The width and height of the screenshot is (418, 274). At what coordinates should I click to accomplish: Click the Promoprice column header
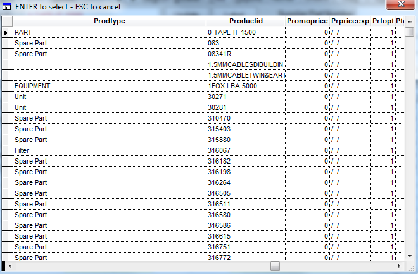click(x=307, y=21)
